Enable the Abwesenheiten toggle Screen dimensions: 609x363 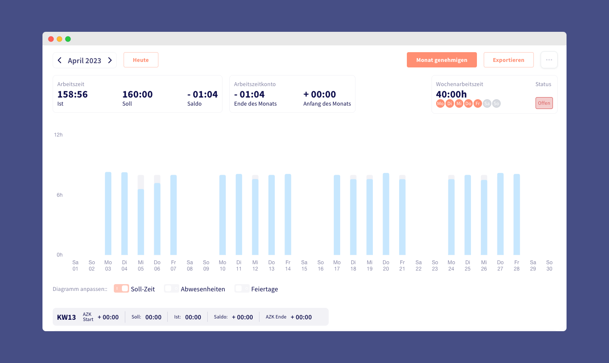tap(172, 288)
